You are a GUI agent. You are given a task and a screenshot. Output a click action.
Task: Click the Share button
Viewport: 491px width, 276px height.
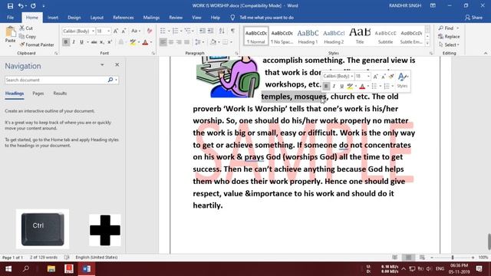pyautogui.click(x=473, y=18)
